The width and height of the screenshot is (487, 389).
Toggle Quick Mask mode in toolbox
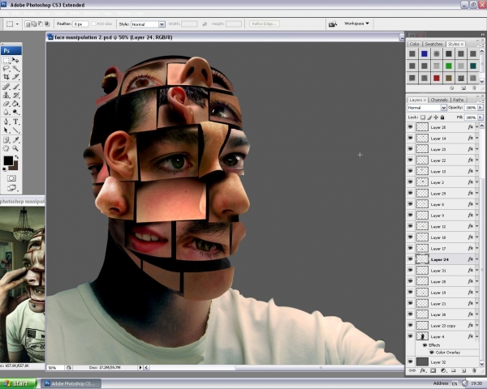coord(11,178)
